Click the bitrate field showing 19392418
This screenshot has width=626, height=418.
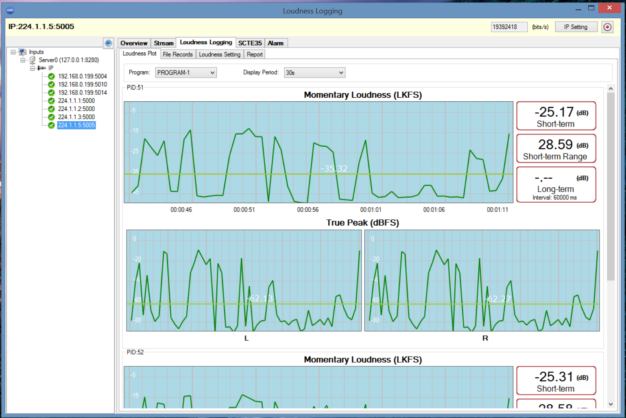509,27
